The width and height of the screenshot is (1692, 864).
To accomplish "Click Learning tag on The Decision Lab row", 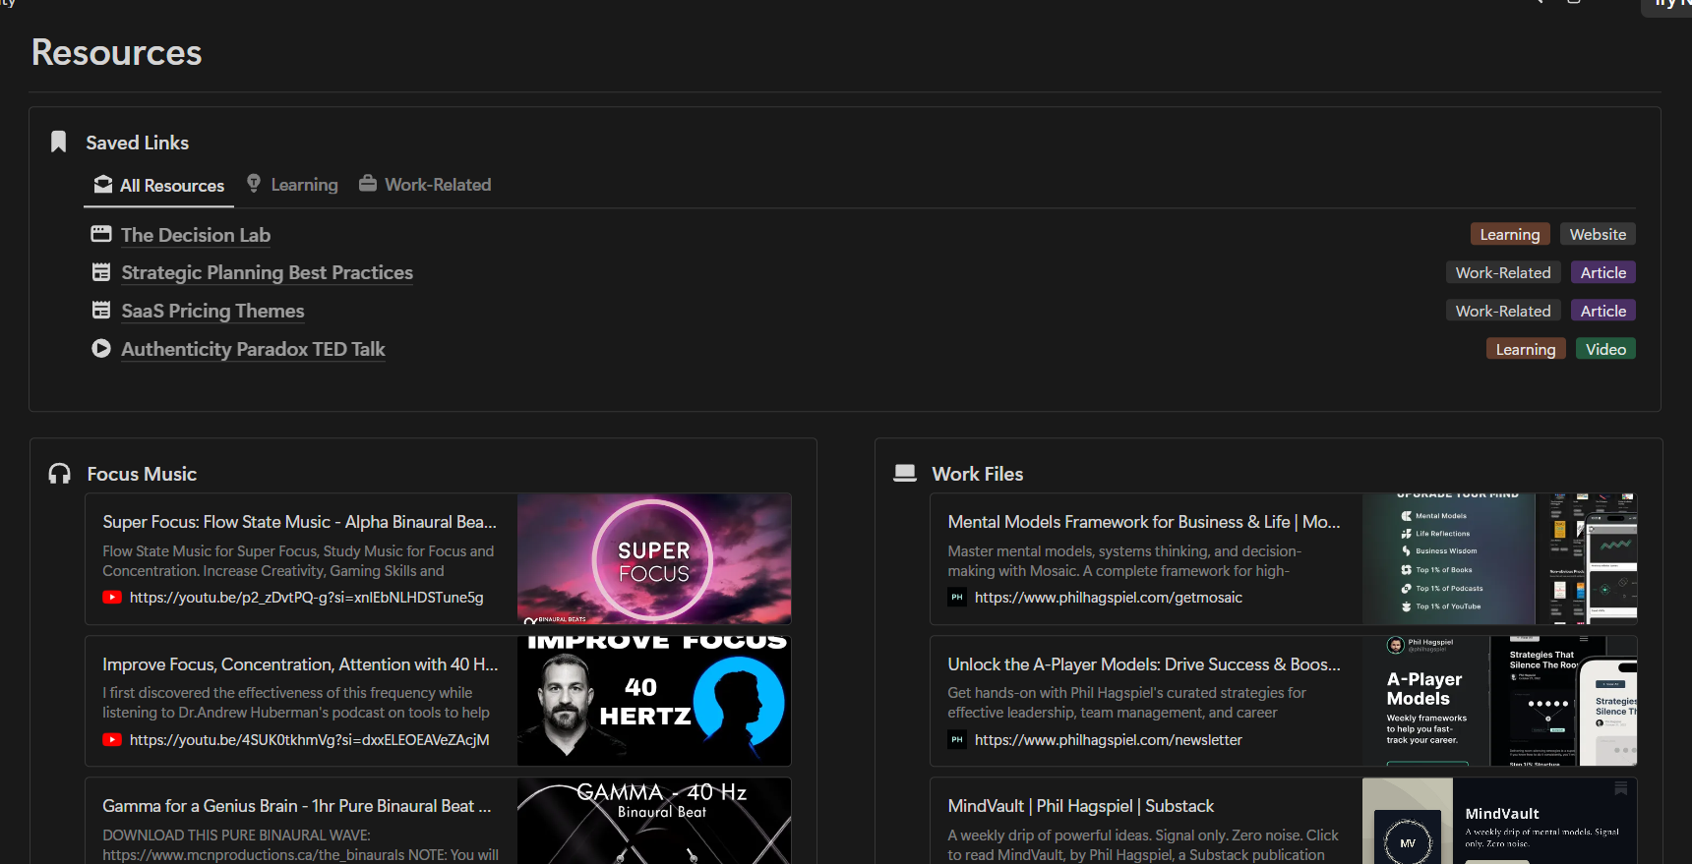I will pyautogui.click(x=1510, y=234).
